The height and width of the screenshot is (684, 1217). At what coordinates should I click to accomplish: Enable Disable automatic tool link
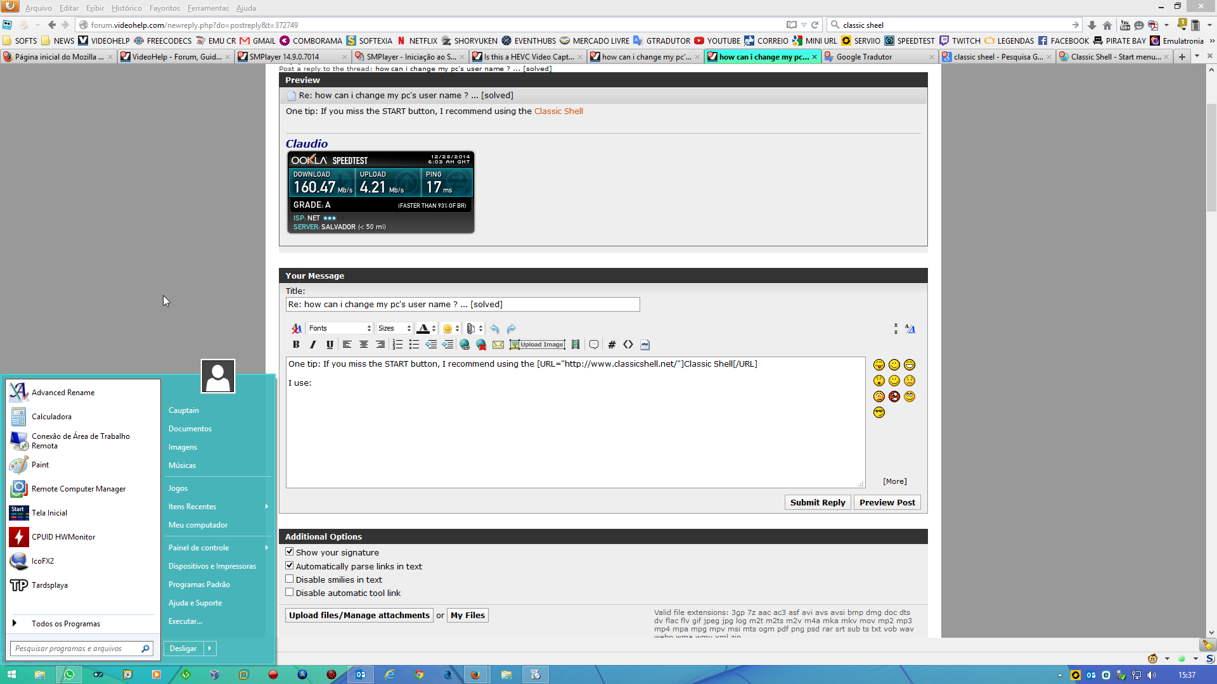(x=290, y=592)
